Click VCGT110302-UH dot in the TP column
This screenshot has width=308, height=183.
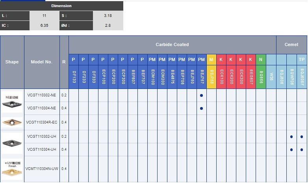302,137
